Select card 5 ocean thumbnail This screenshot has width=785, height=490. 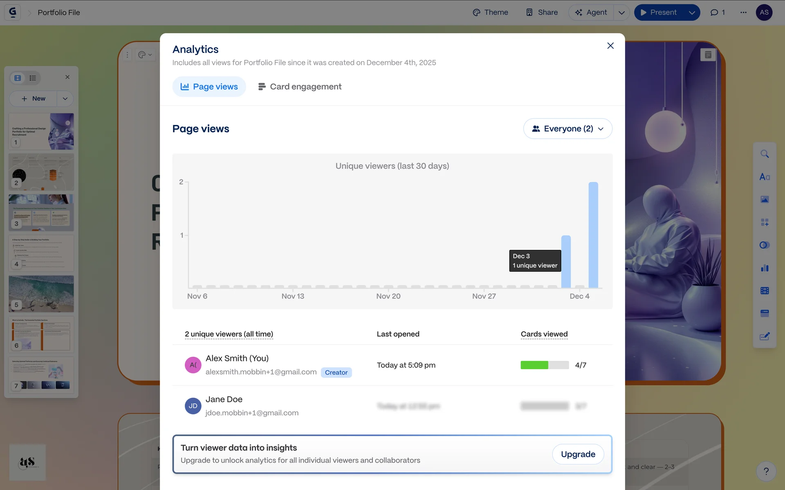41,294
